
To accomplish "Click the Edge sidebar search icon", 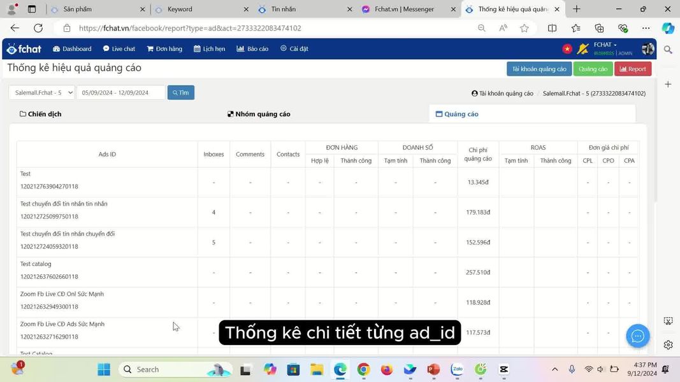I will tap(668, 50).
